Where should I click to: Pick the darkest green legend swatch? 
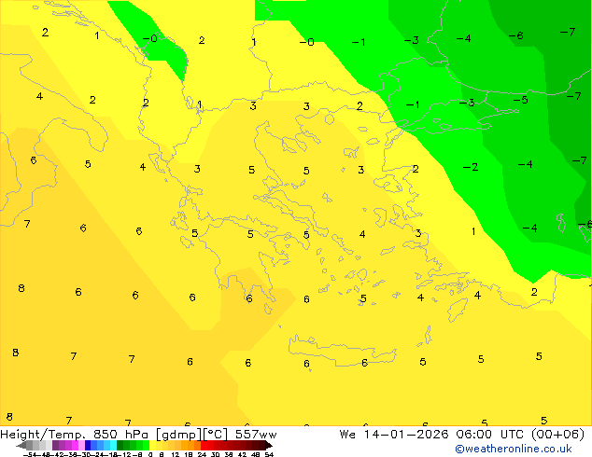120,445
